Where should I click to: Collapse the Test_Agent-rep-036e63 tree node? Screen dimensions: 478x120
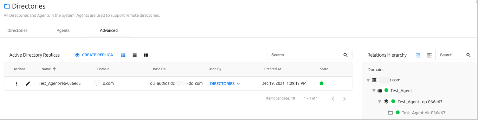(379, 102)
